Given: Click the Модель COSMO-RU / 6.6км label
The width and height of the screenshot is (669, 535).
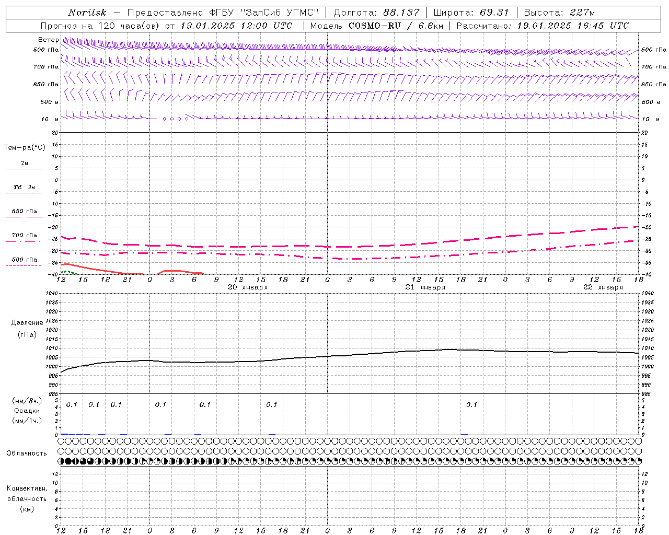Looking at the screenshot, I should (376, 26).
